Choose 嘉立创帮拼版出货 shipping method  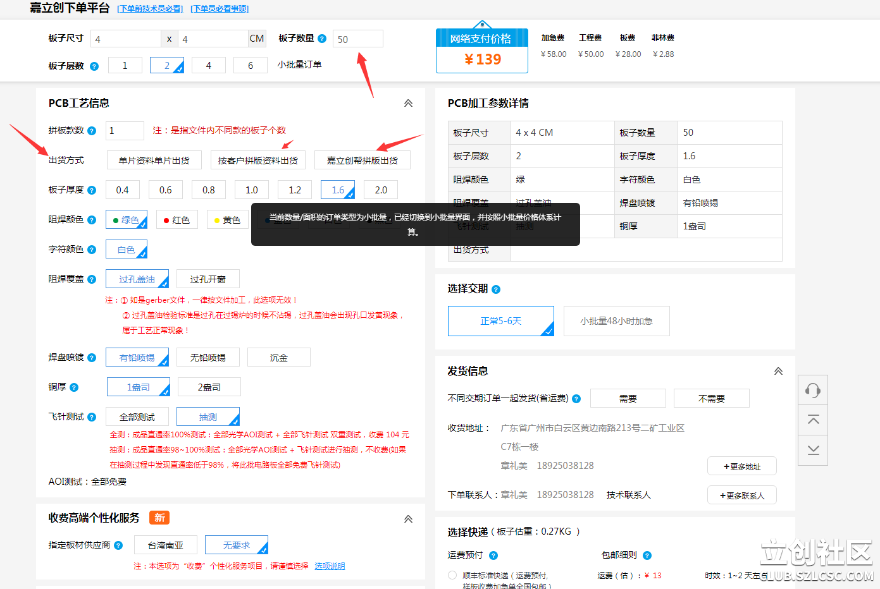pos(362,160)
